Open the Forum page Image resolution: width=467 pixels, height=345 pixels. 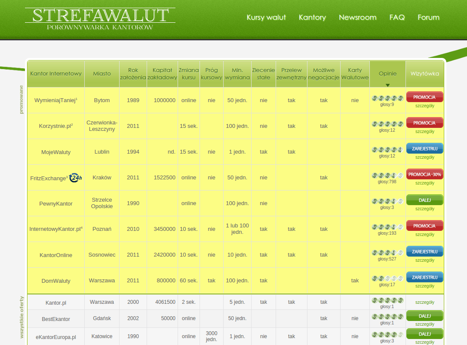point(429,17)
